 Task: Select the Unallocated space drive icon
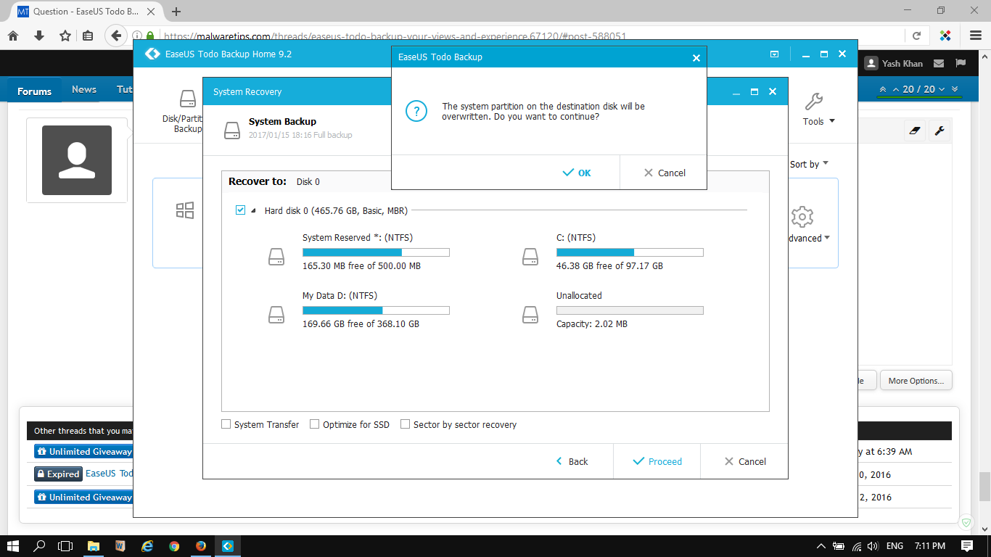[530, 315]
